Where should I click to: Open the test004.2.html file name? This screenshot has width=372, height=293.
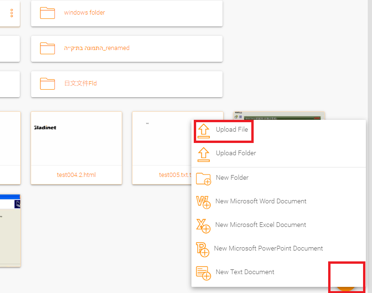[76, 175]
